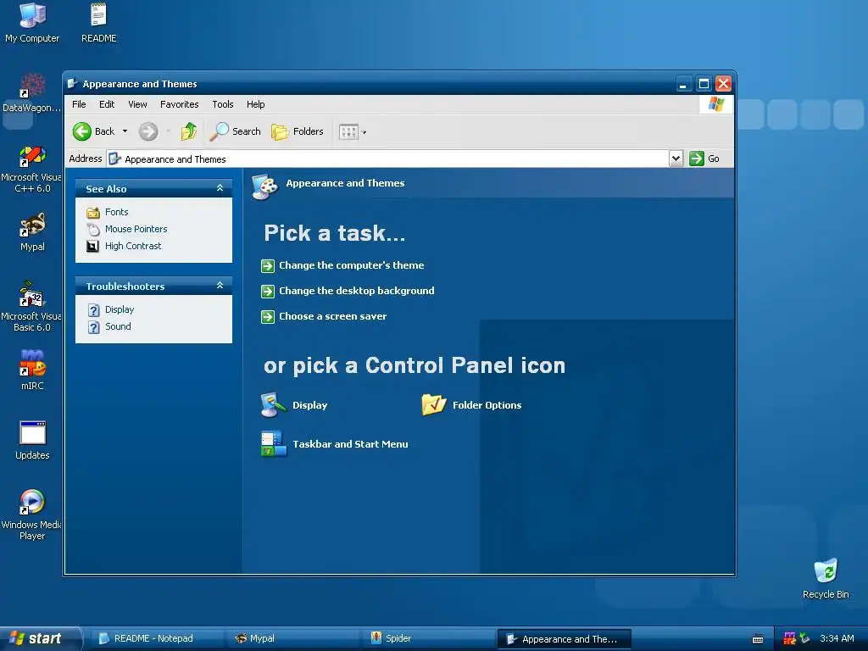Viewport: 868px width, 651px height.
Task: Open Taskbar and Start Menu icon
Action: 274,444
